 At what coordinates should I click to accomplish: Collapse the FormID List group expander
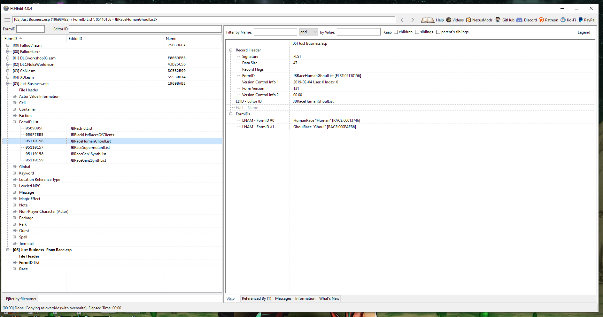[14, 122]
